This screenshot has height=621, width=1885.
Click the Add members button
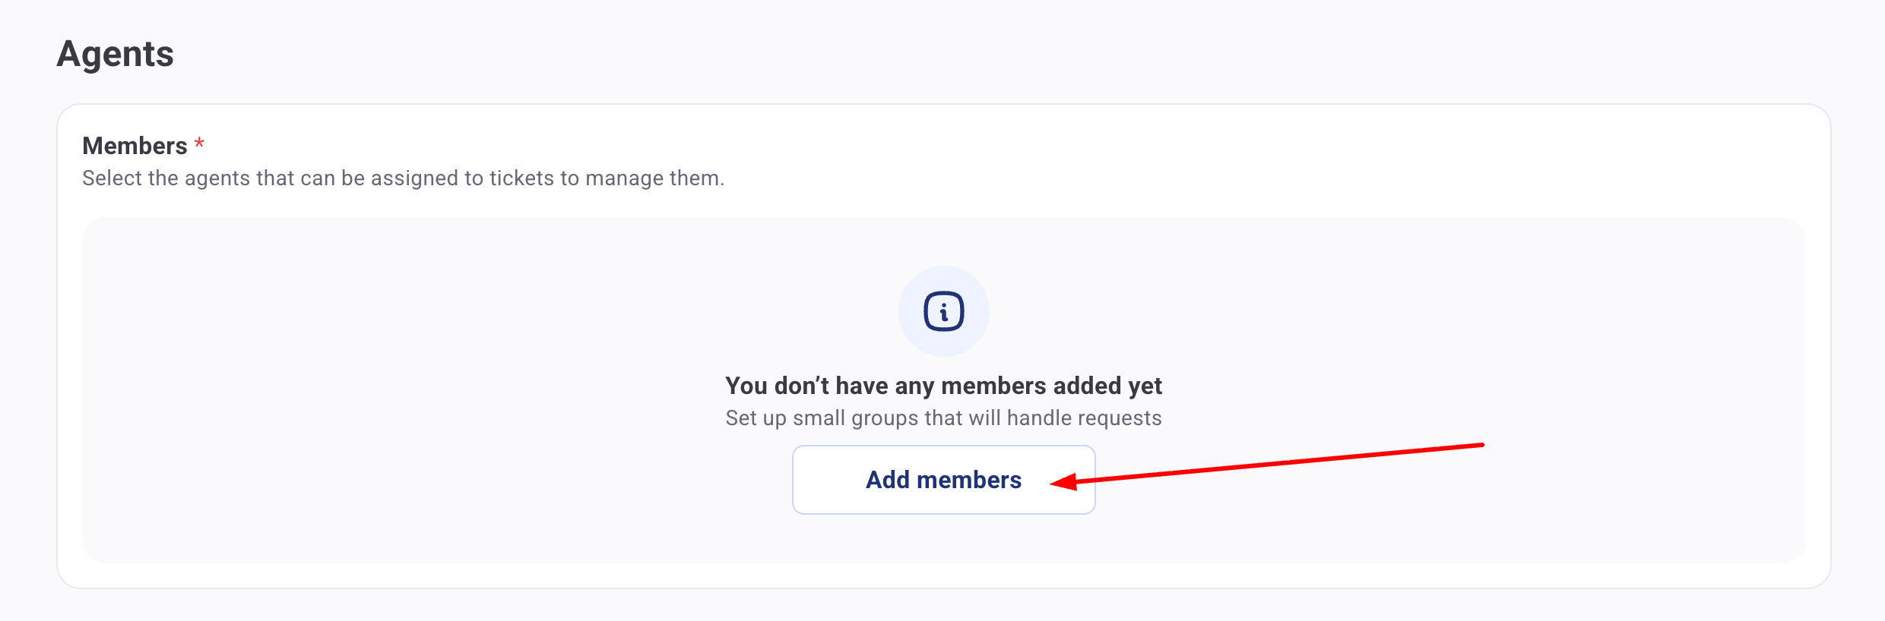tap(943, 480)
